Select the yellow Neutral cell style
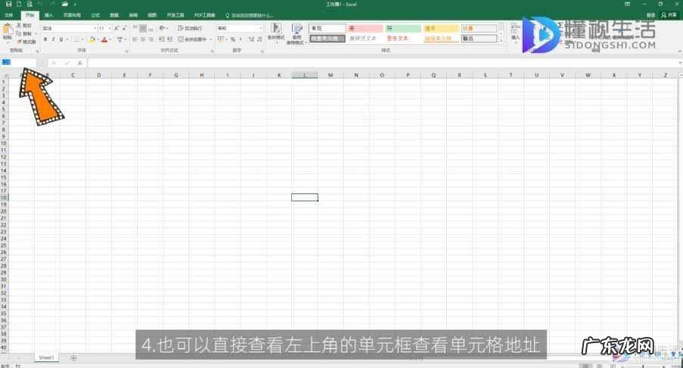The height and width of the screenshot is (368, 683). tap(441, 28)
